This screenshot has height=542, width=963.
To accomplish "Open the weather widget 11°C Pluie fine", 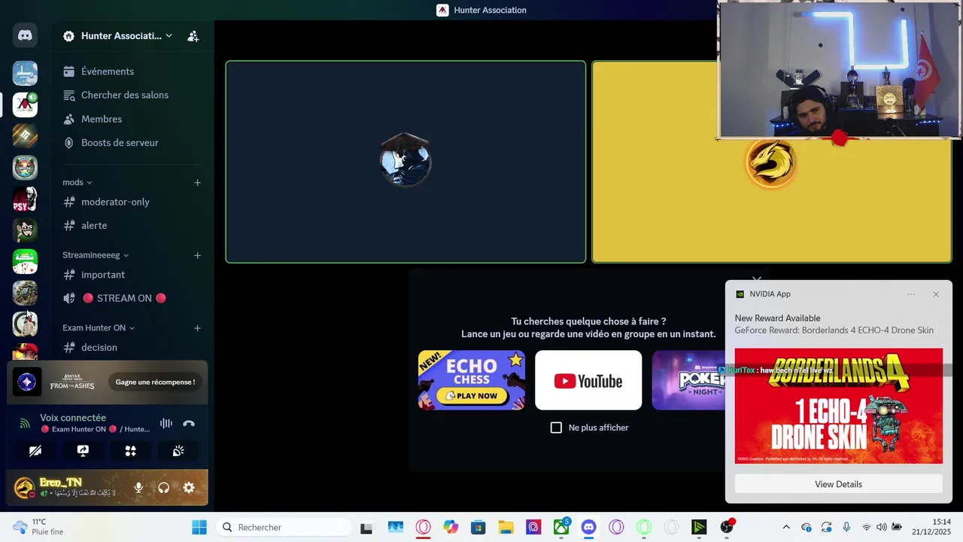I will point(38,527).
